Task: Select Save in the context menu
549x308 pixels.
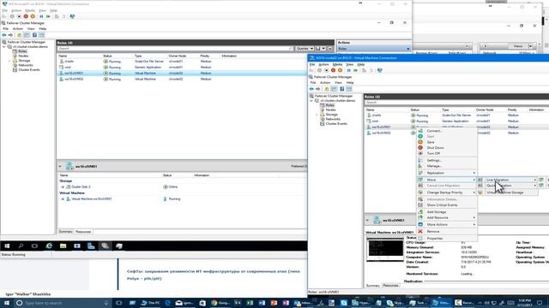Action: (431, 142)
